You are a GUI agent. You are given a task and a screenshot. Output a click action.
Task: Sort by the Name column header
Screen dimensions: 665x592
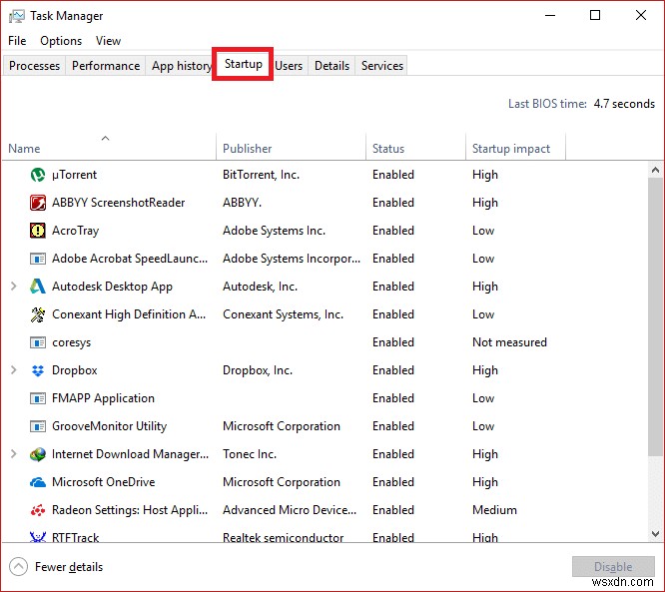click(109, 147)
